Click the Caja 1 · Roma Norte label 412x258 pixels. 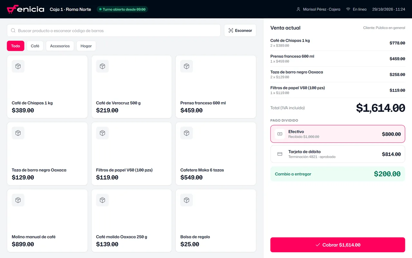70,9
